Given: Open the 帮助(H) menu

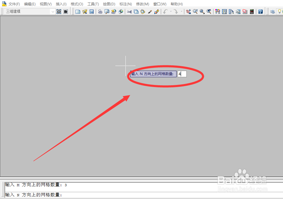Looking at the screenshot, I should point(177,4).
